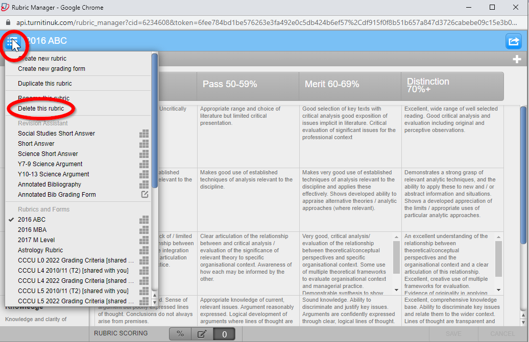Click the main rubric table scrollbar thumb
Image resolution: width=529 pixels, height=342 pixels.
click(523, 175)
